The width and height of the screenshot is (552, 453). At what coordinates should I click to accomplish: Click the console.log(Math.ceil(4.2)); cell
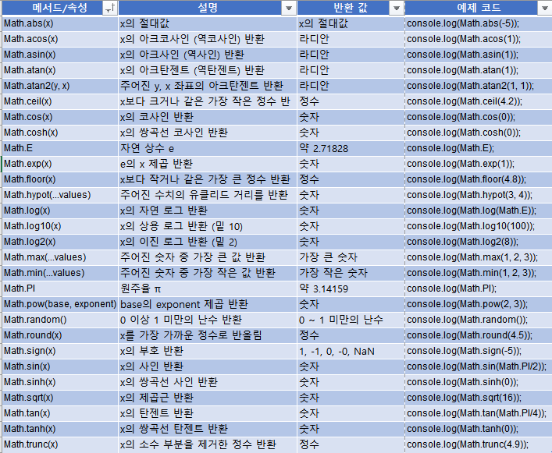(479, 101)
